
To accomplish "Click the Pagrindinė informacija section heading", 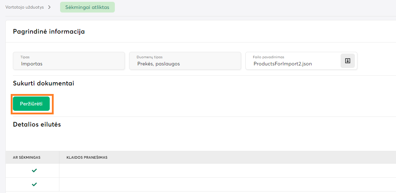I will pyautogui.click(x=49, y=31).
